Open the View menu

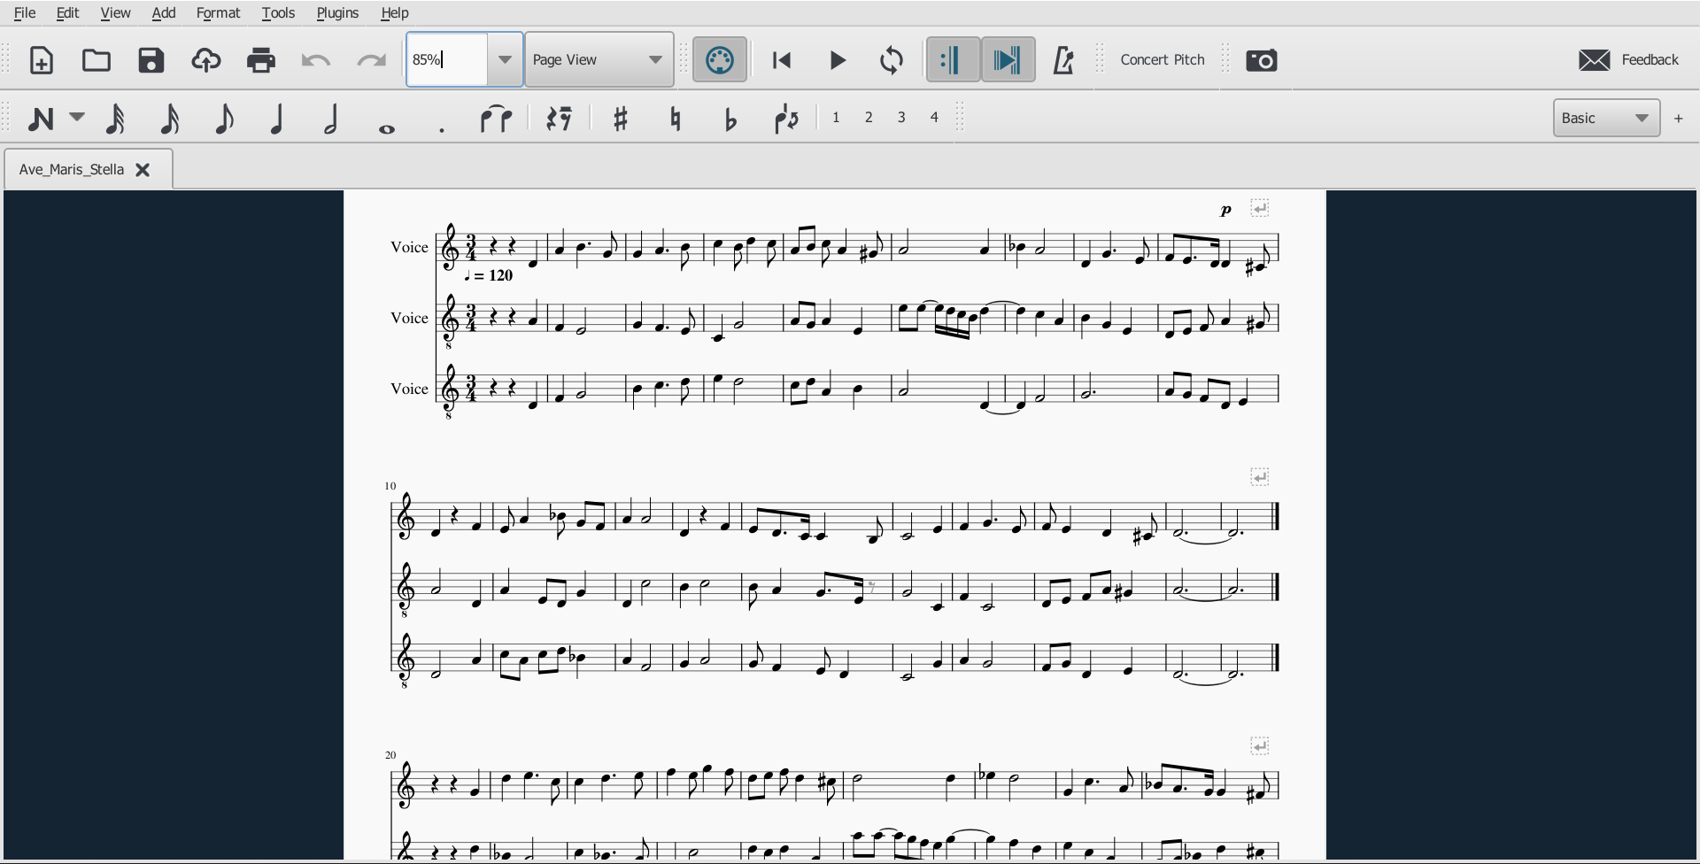pyautogui.click(x=115, y=12)
